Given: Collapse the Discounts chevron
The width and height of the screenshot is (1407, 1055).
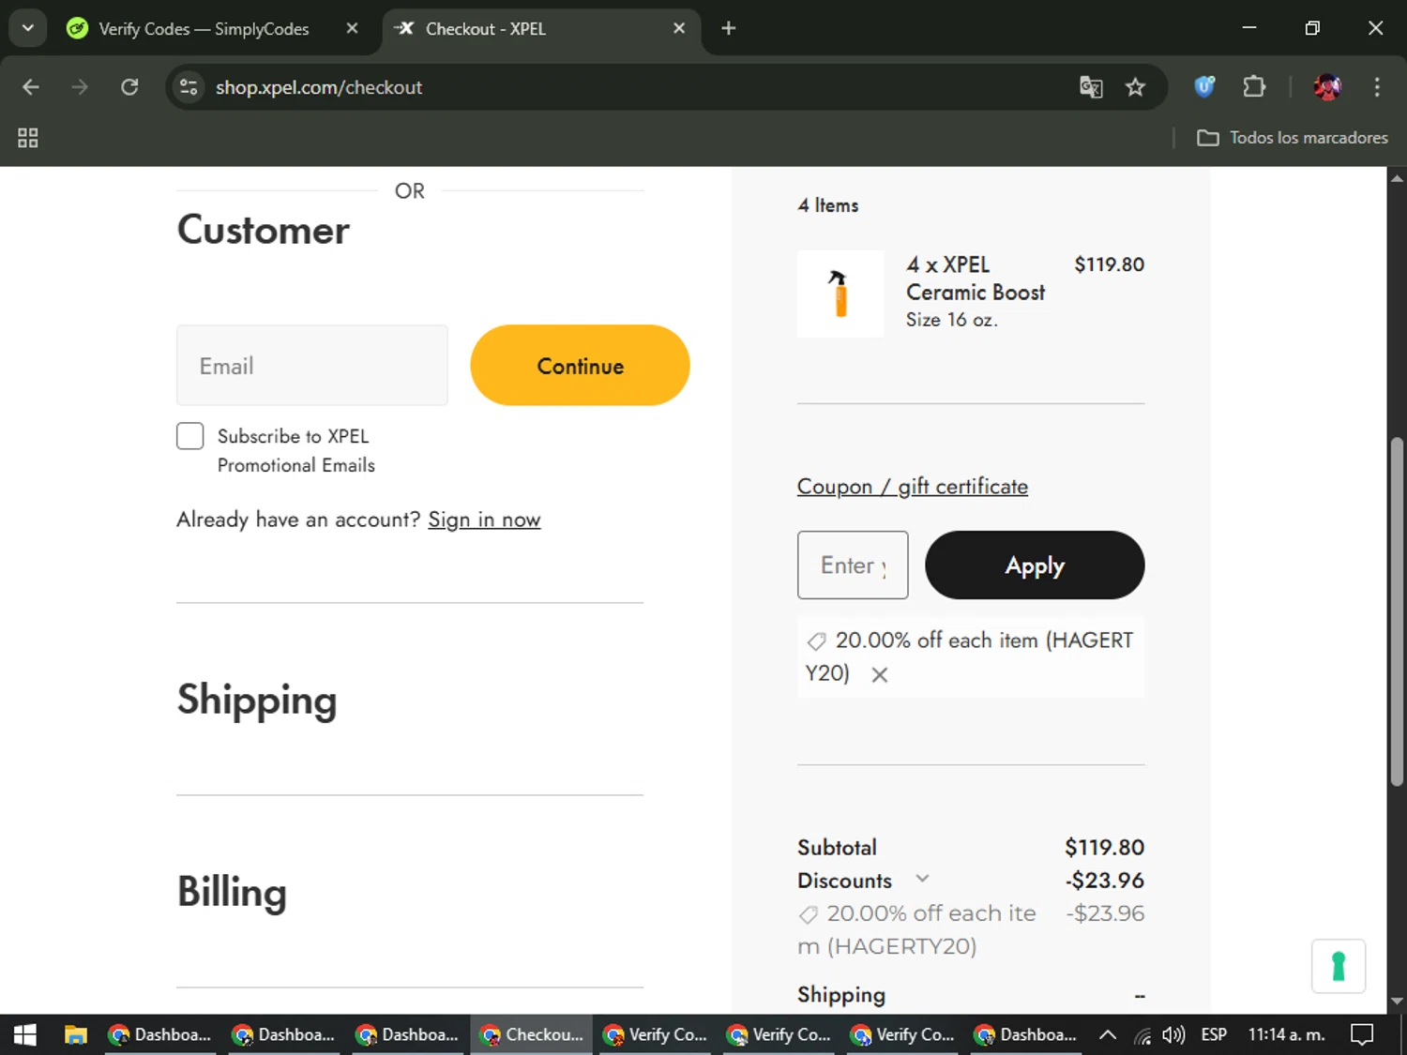Looking at the screenshot, I should pyautogui.click(x=922, y=879).
